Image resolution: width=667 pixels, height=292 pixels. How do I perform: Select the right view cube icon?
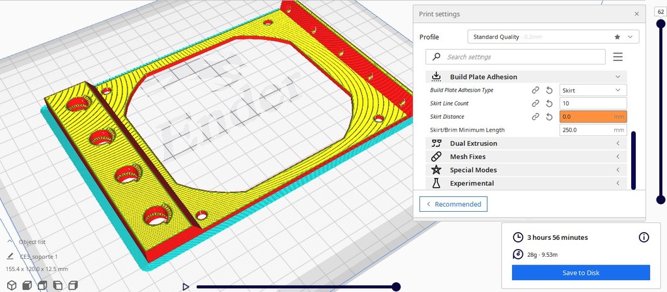(x=73, y=285)
